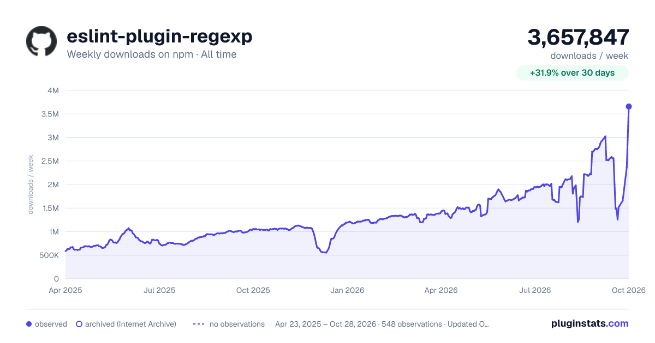Click the 3.5M y-axis label
The width and height of the screenshot is (655, 343).
click(49, 114)
